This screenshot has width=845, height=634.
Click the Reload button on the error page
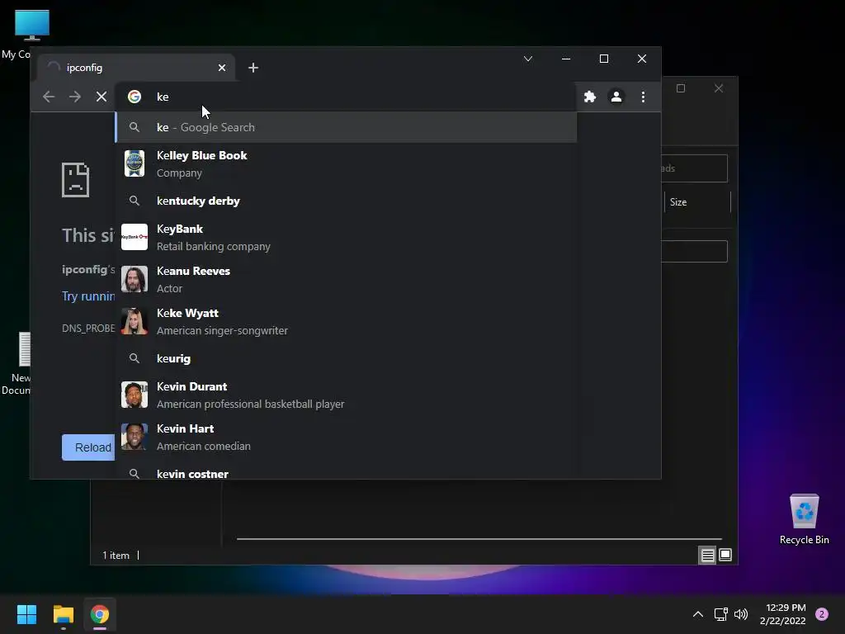[x=88, y=447]
